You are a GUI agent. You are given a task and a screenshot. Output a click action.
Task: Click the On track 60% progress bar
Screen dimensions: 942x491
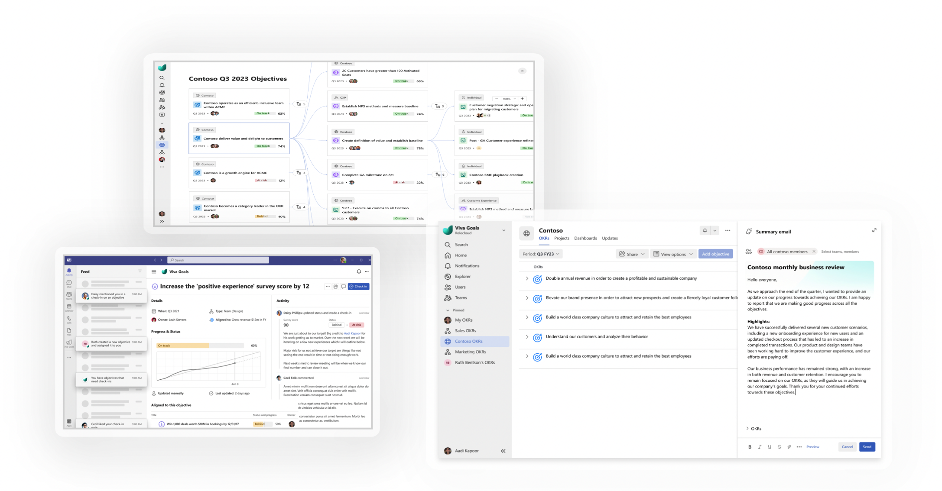coord(200,346)
